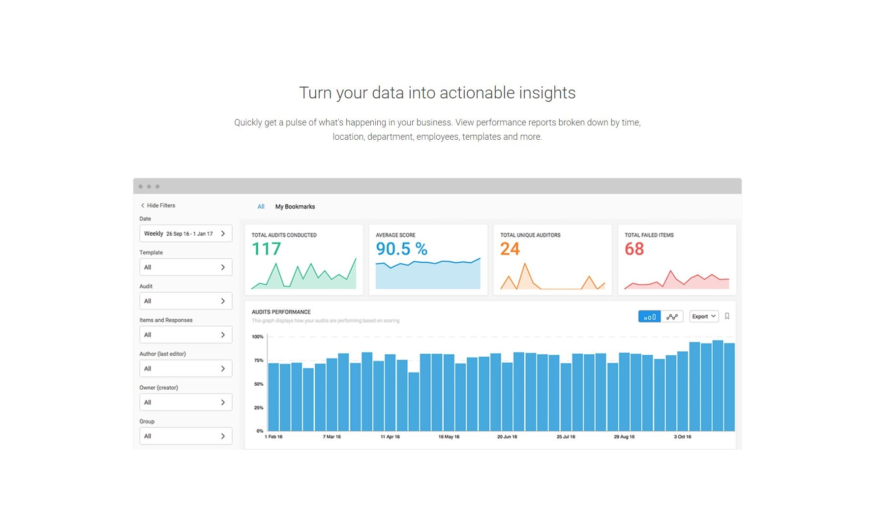Click the '3 Oct 16' axis label

coord(682,437)
